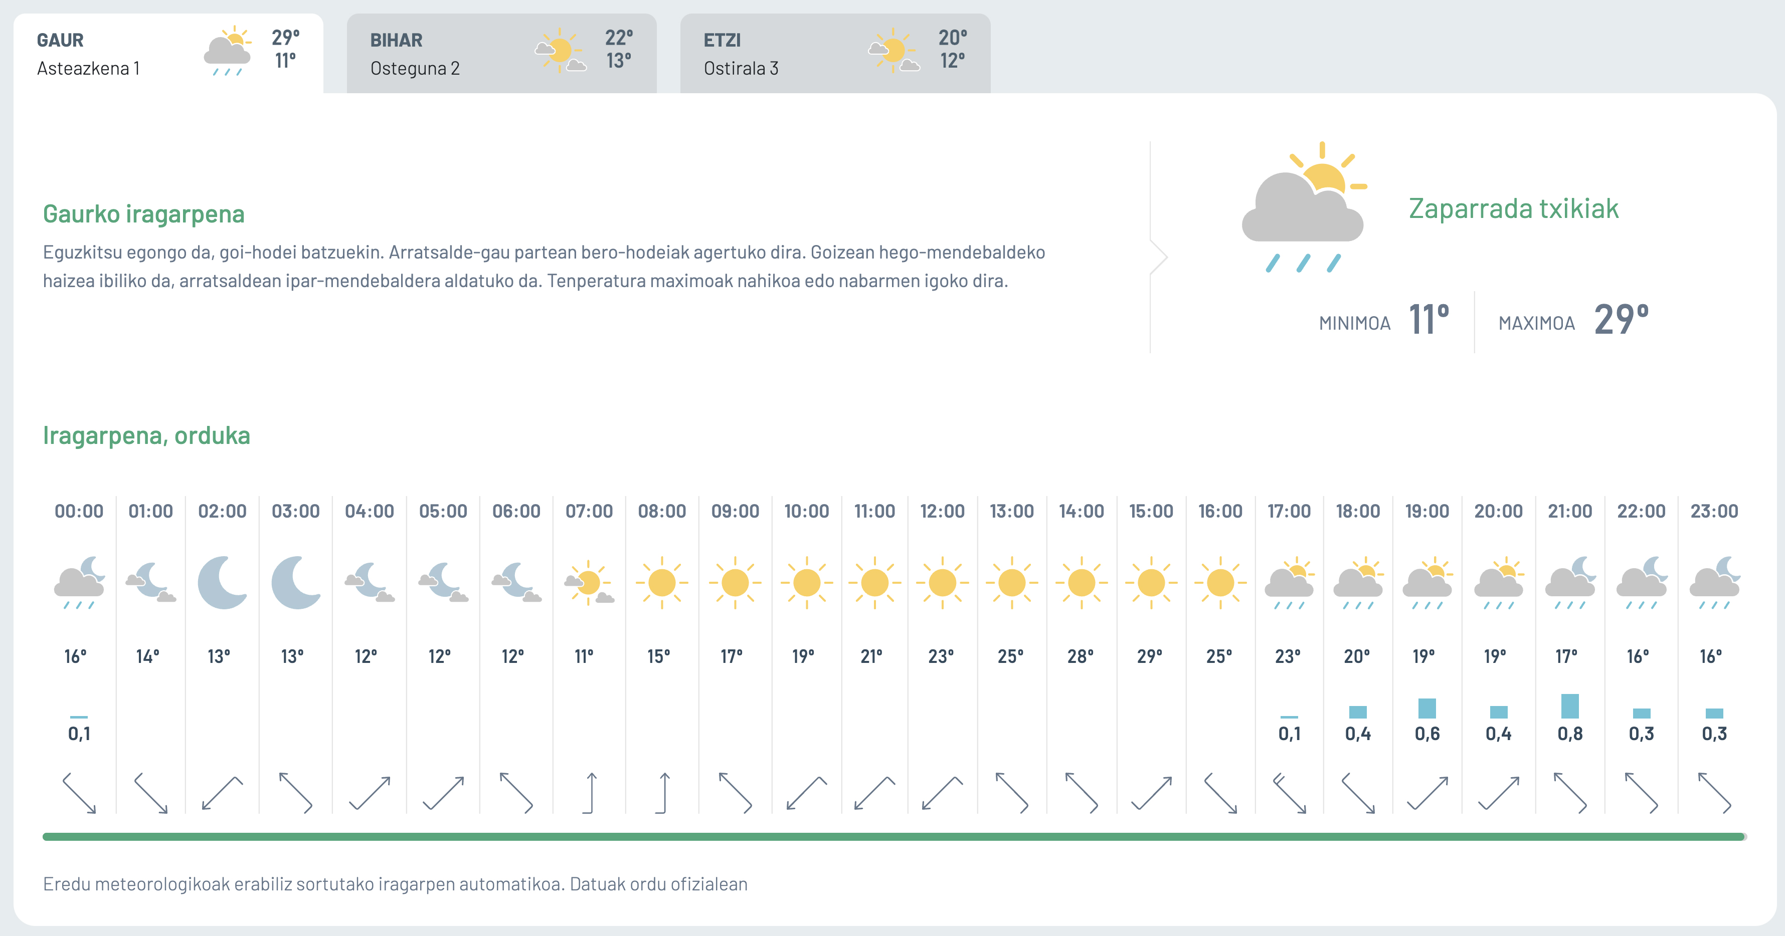Select the ETZI Ostirala 3 tab
This screenshot has height=936, width=1785.
(835, 53)
